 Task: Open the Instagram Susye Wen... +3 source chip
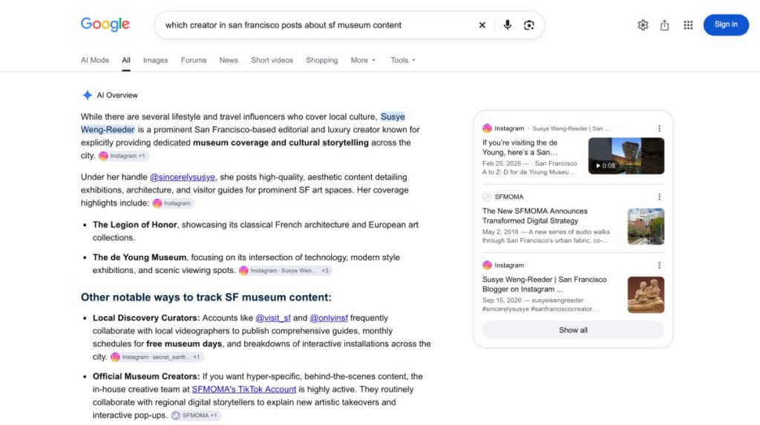[x=285, y=271]
